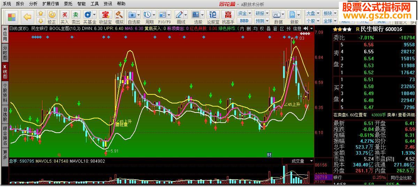Toggle the 区 range option
Screen dimensions: 418x187
[282, 28]
